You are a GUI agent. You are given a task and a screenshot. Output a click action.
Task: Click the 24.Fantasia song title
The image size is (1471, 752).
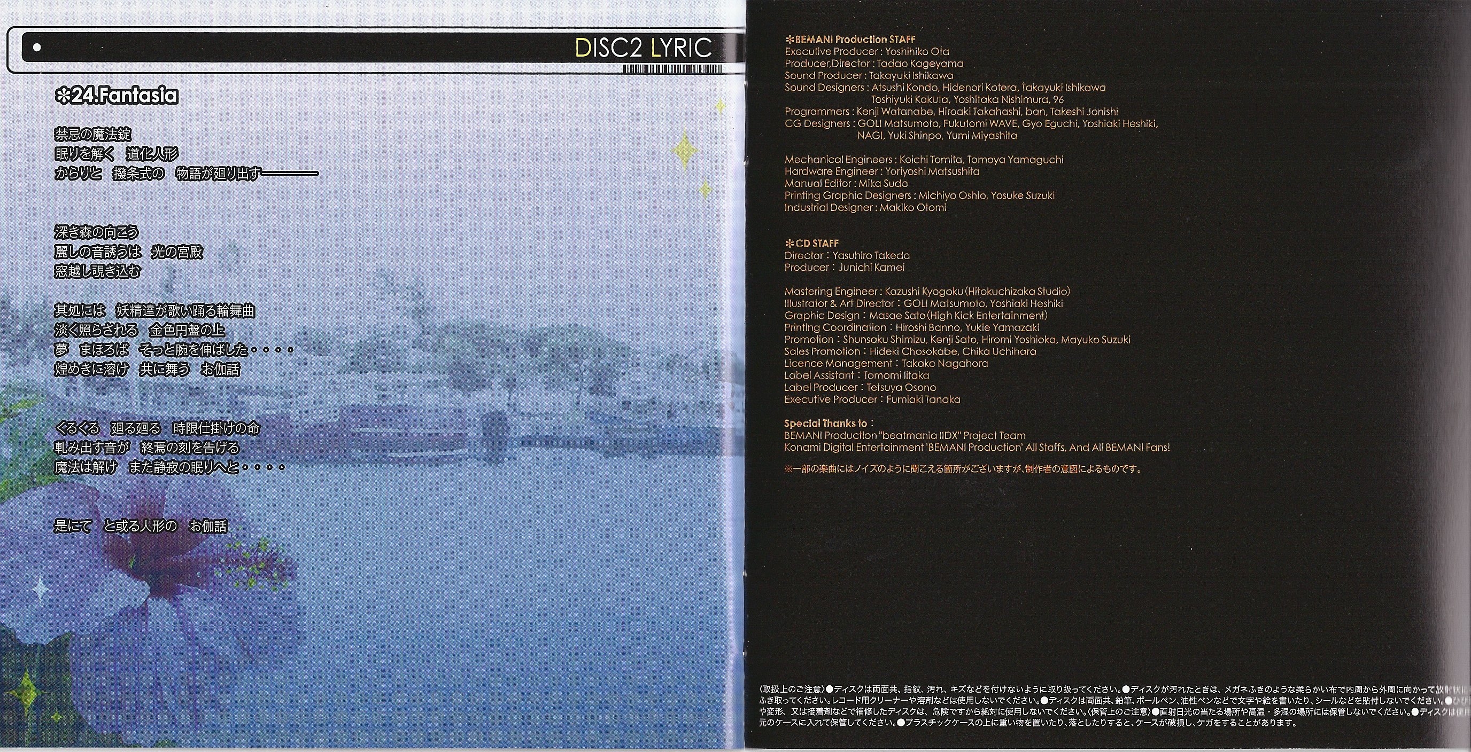(x=125, y=96)
